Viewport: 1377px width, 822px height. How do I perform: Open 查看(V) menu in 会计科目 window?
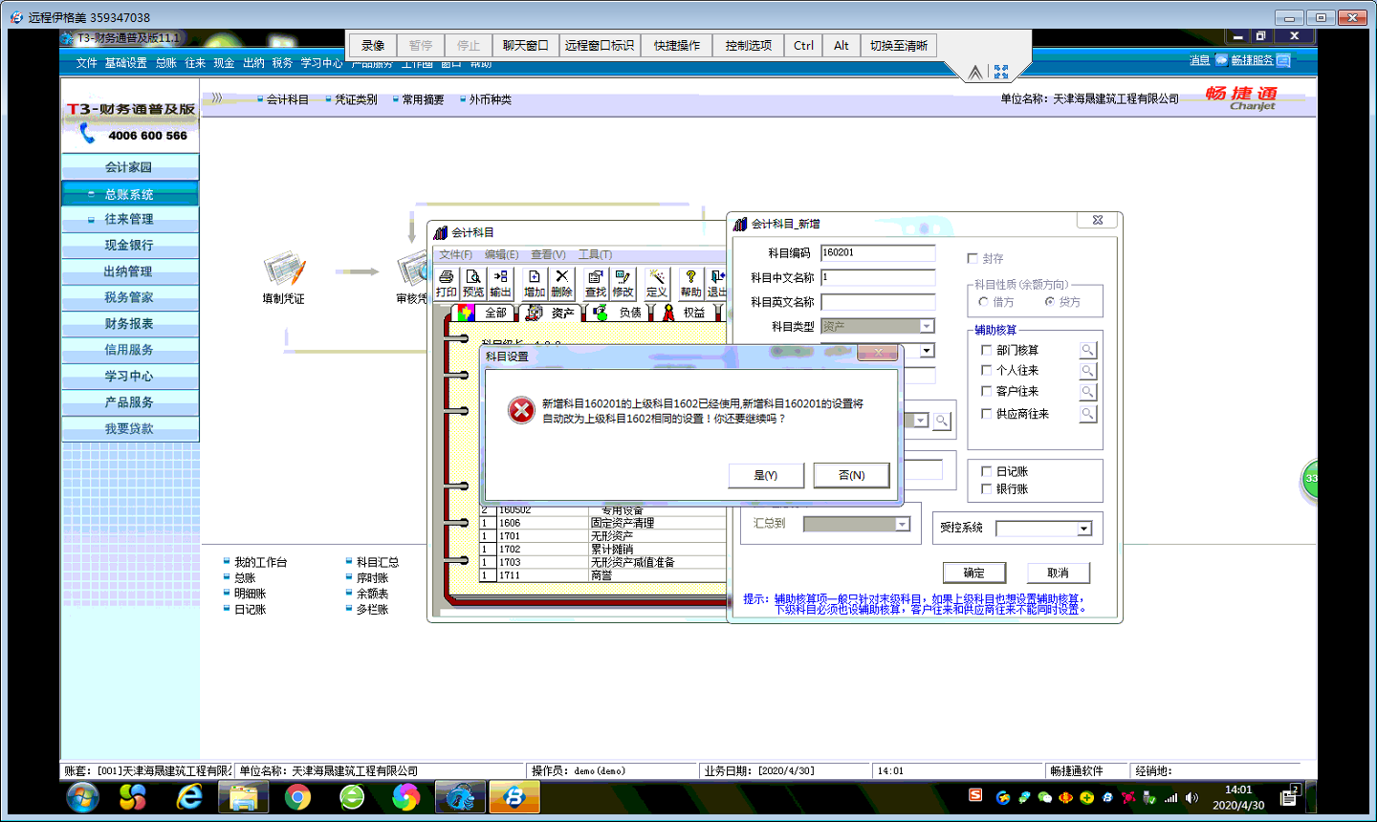[x=548, y=254]
